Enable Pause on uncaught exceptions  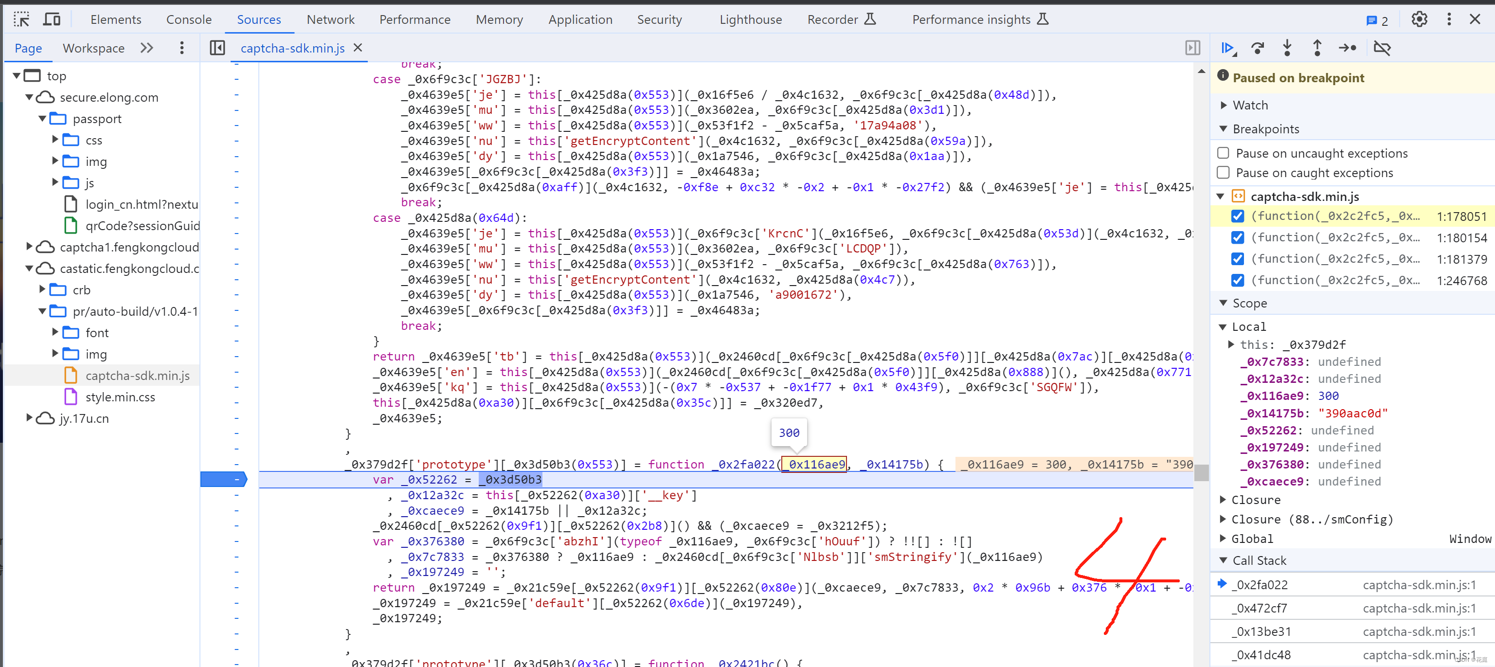[x=1223, y=153]
